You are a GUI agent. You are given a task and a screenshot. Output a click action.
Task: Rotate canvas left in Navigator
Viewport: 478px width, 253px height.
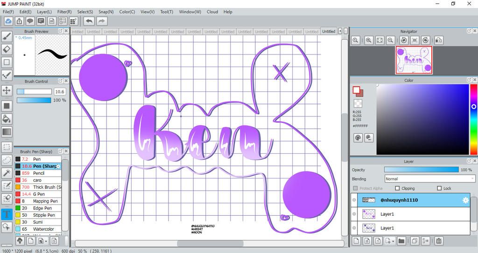(404, 40)
